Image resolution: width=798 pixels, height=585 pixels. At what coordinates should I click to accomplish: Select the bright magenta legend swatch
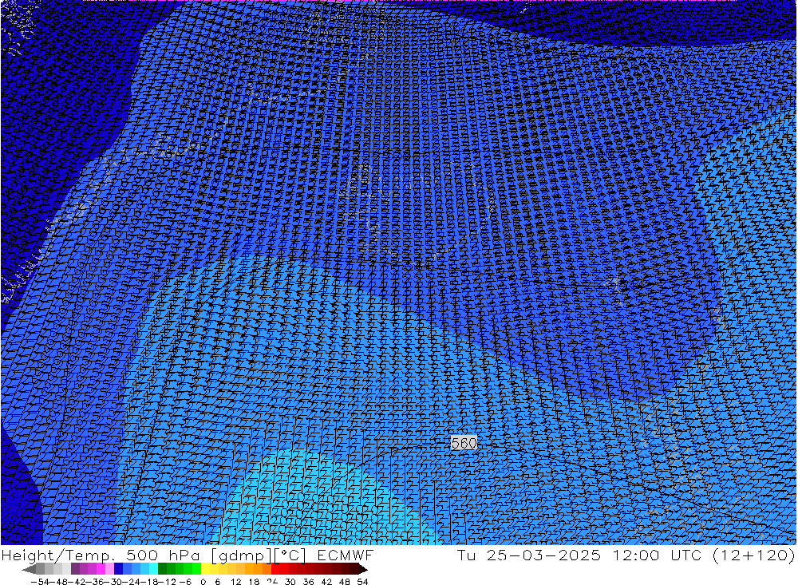[101, 569]
